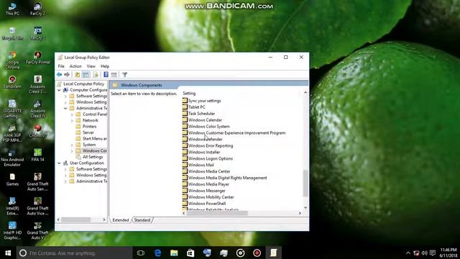
Task: Open File Explorer from the taskbar
Action: tap(174, 253)
